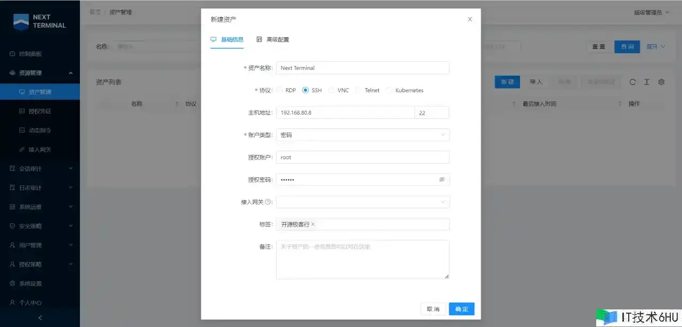
Task: Expand the 会话审计 menu chevron
Action: tap(71, 169)
